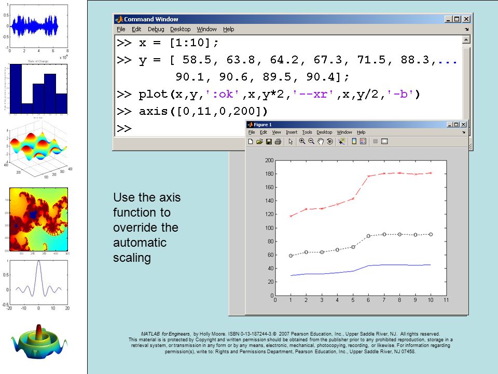The width and height of the screenshot is (498, 374).
Task: Open the Desktop menu in Figure 1
Action: click(x=324, y=132)
